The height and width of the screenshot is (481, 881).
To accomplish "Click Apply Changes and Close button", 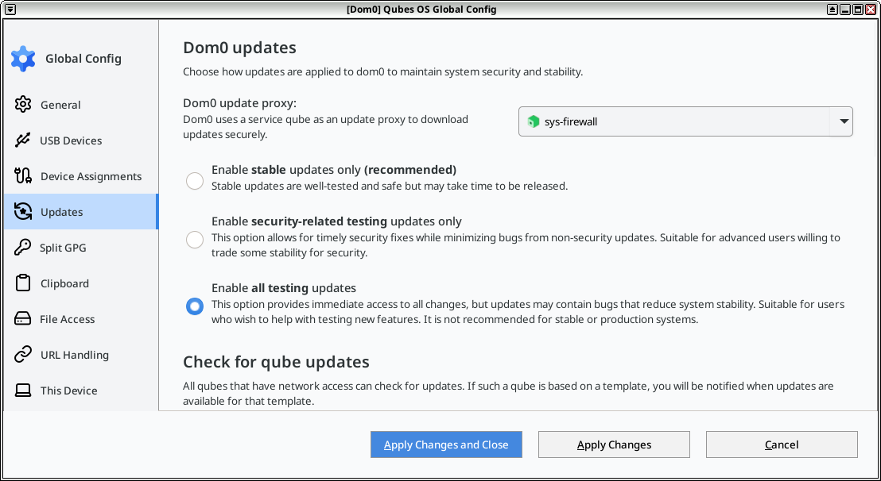I will [x=446, y=444].
